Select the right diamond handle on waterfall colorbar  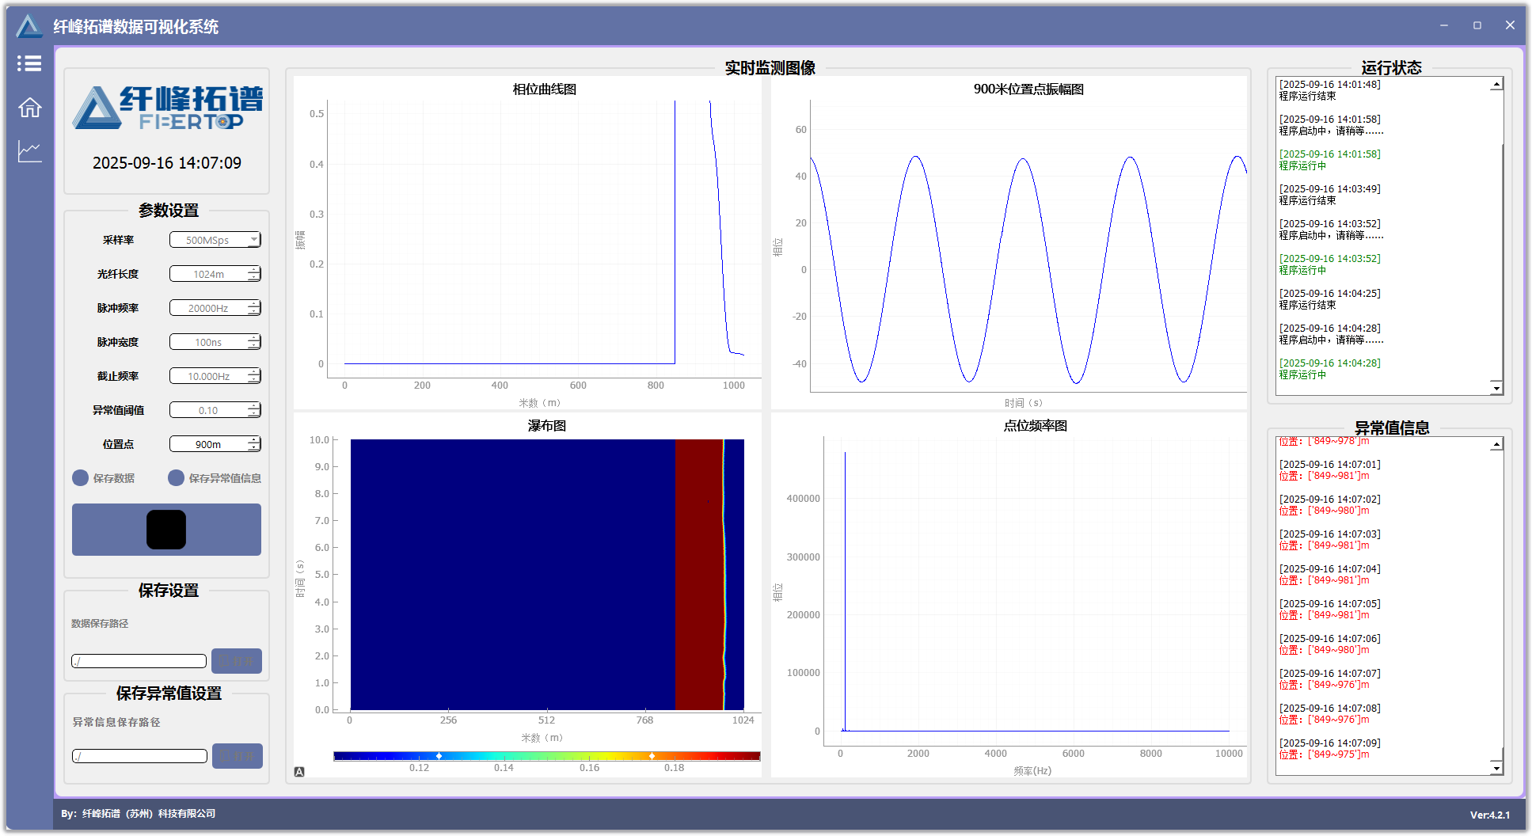pyautogui.click(x=652, y=756)
